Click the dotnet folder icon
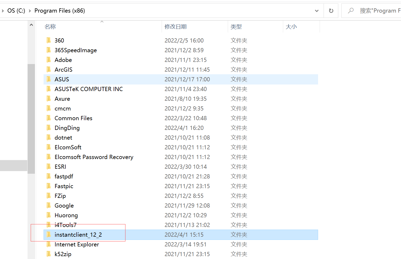Image resolution: width=401 pixels, height=259 pixels. pos(49,137)
